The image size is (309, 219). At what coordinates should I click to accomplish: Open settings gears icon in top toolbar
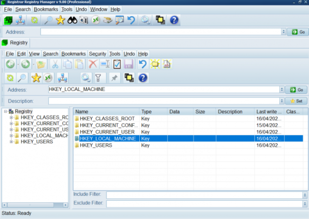click(x=146, y=20)
